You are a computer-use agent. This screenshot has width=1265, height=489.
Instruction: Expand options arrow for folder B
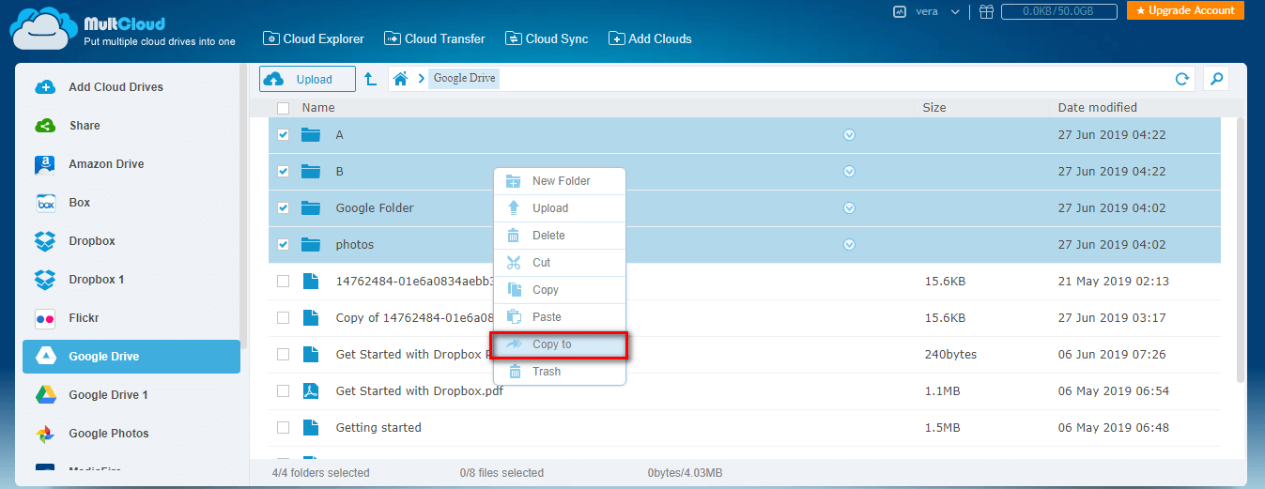(x=849, y=172)
